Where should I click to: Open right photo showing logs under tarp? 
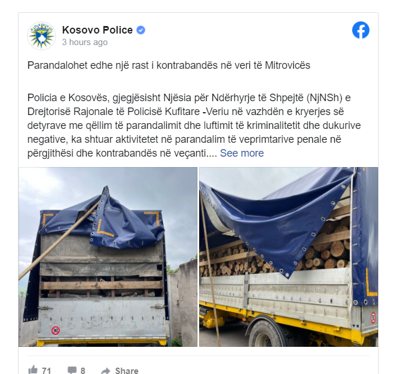pos(289,257)
